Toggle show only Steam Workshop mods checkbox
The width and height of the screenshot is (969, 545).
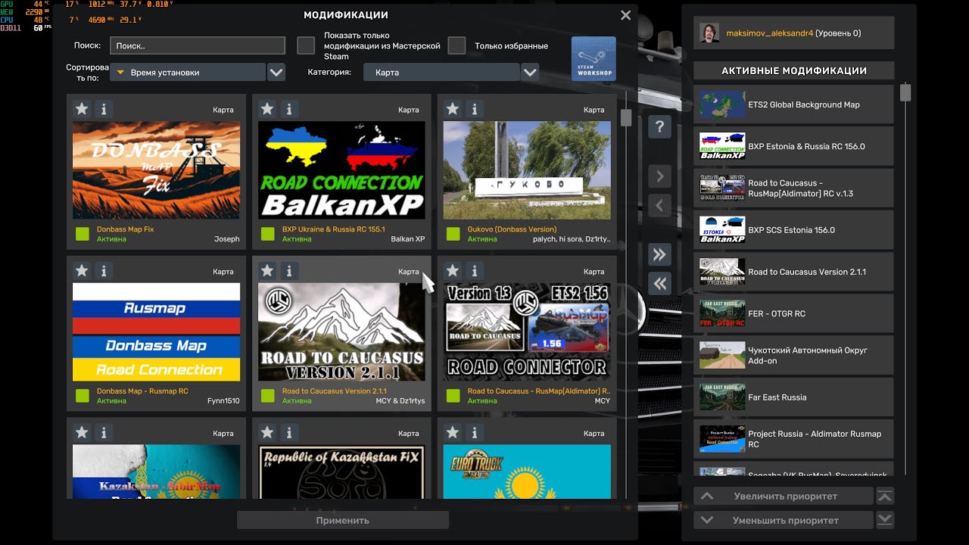point(306,45)
